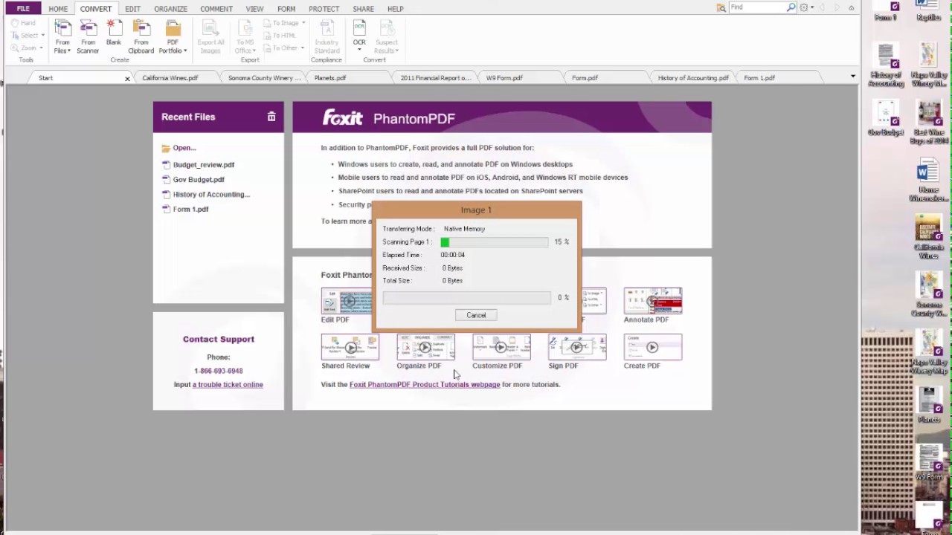Click Input a trouble ticket online link
The height and width of the screenshot is (535, 952).
228,385
